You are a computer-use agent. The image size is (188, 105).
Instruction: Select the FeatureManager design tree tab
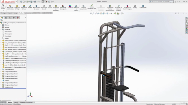coord(2,17)
